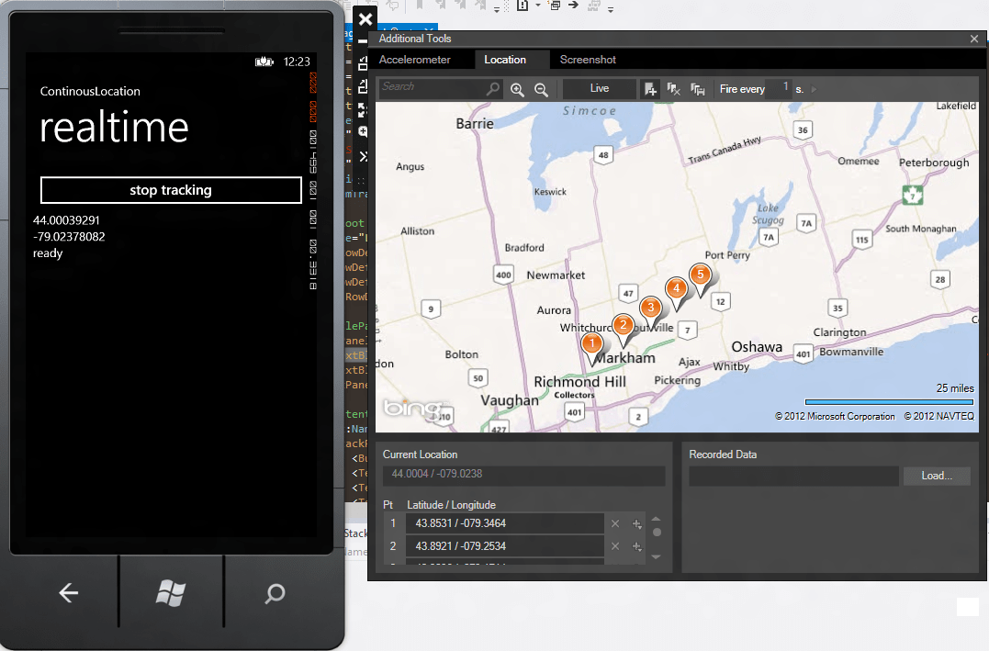Switch to the Accelerometer tab
989x651 pixels.
point(414,60)
